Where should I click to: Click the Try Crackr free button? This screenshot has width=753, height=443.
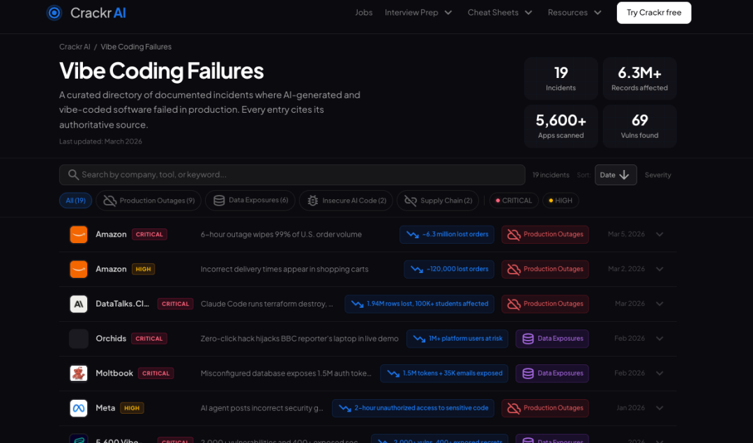click(653, 13)
